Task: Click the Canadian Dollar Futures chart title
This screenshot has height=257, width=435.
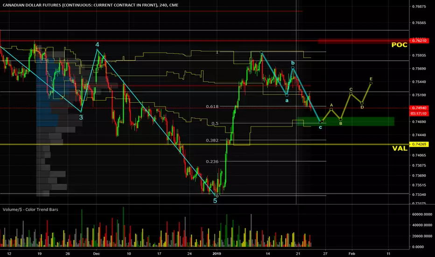Action: 91,5
